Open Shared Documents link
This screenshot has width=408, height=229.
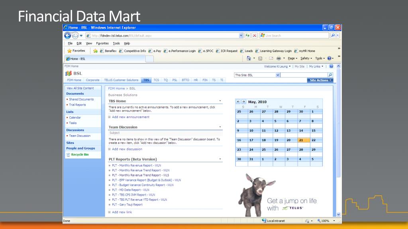point(81,99)
